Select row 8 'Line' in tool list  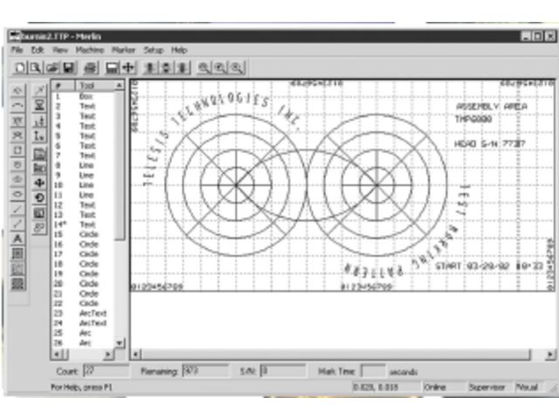(x=84, y=166)
